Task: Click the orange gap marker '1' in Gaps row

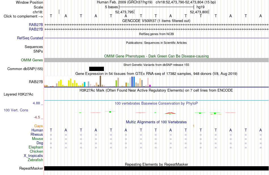Action: pos(193,126)
